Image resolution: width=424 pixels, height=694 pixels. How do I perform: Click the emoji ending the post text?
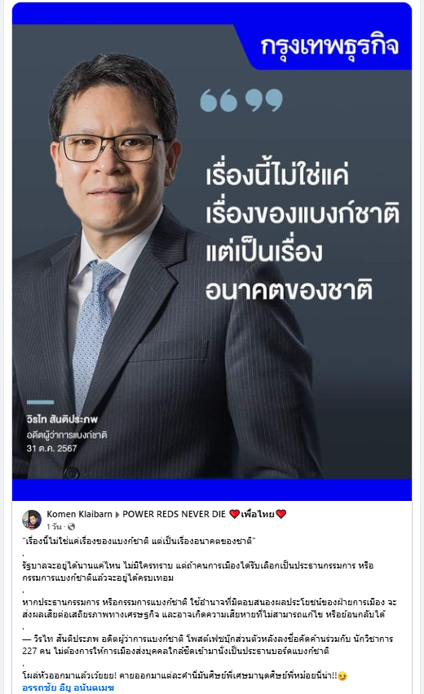click(342, 676)
